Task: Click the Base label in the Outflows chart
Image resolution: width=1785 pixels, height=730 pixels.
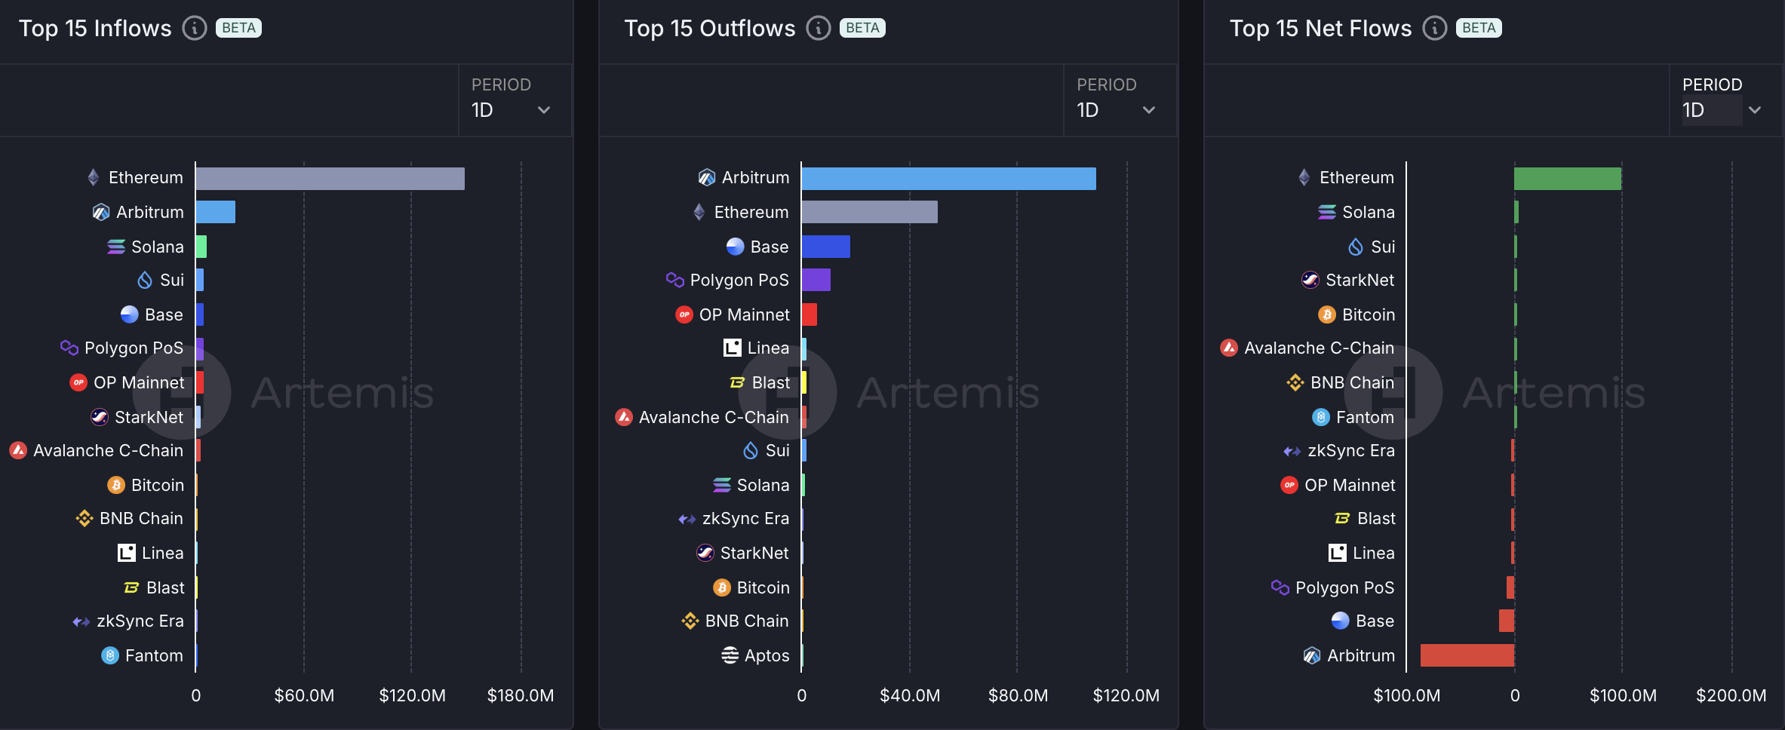Action: click(769, 247)
